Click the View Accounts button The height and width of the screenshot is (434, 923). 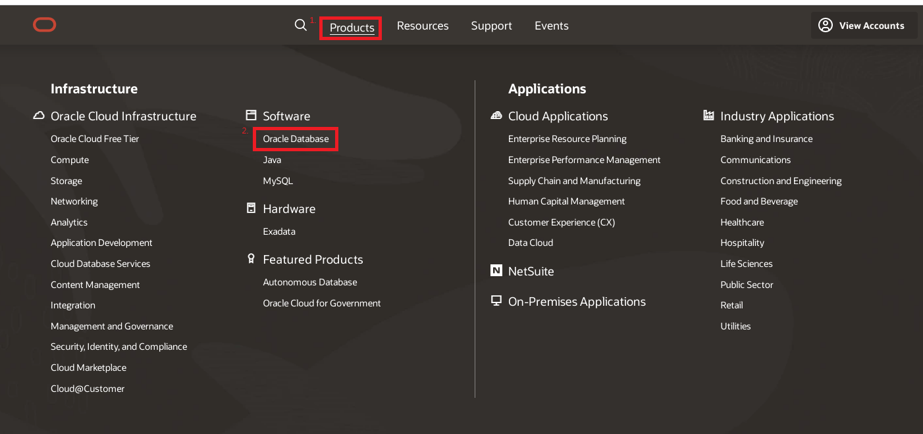864,25
